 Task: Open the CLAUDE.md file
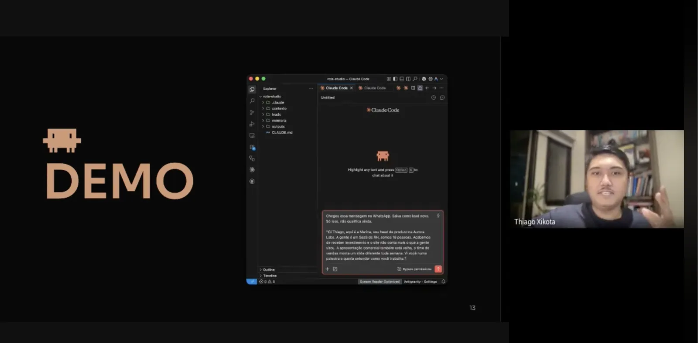[x=282, y=132]
